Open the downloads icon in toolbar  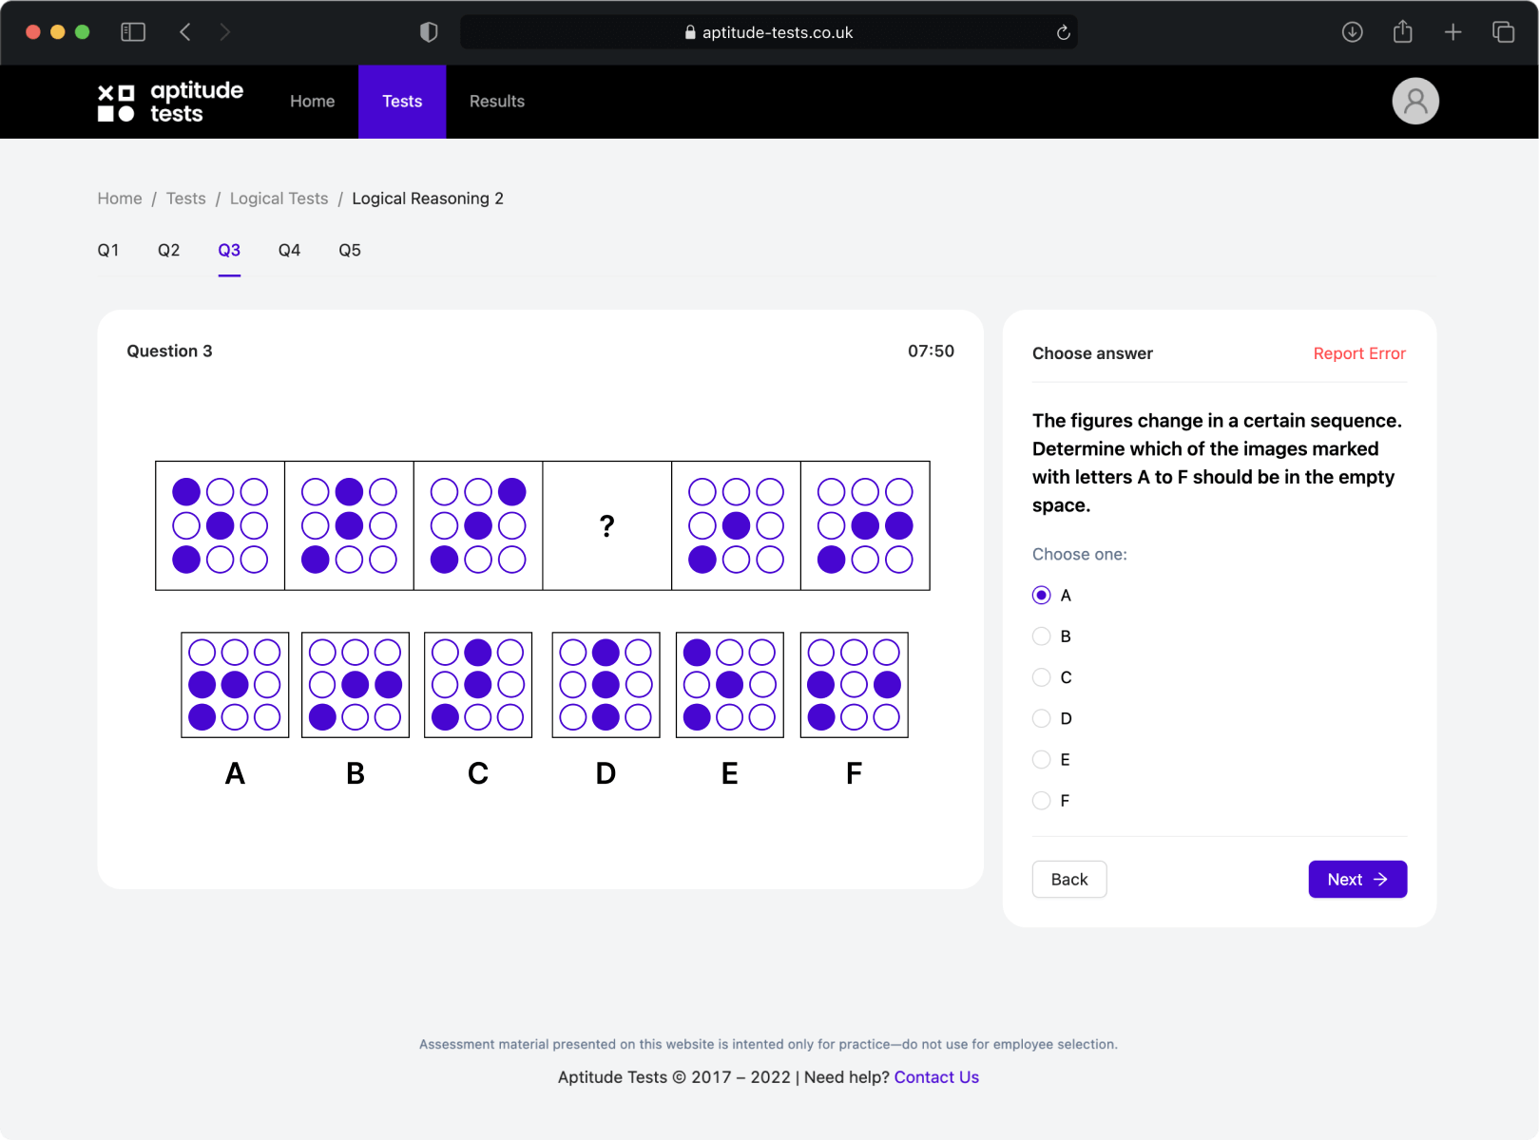tap(1352, 32)
